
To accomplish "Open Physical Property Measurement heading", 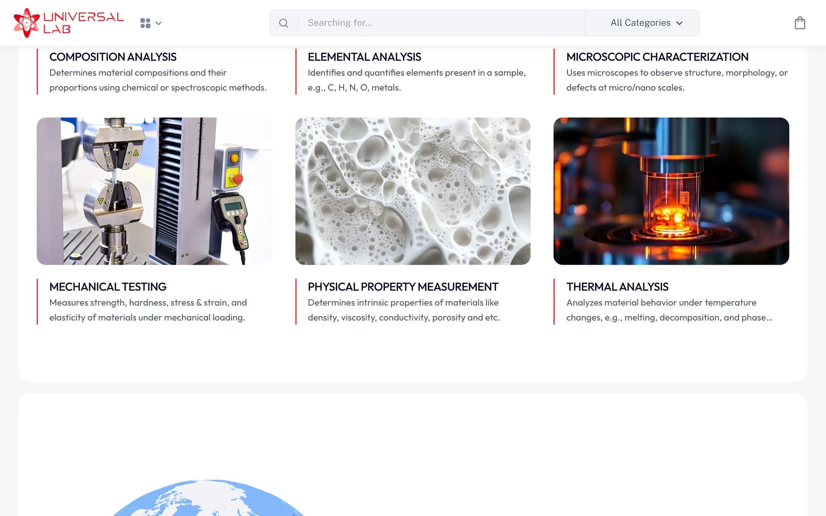I will 403,287.
